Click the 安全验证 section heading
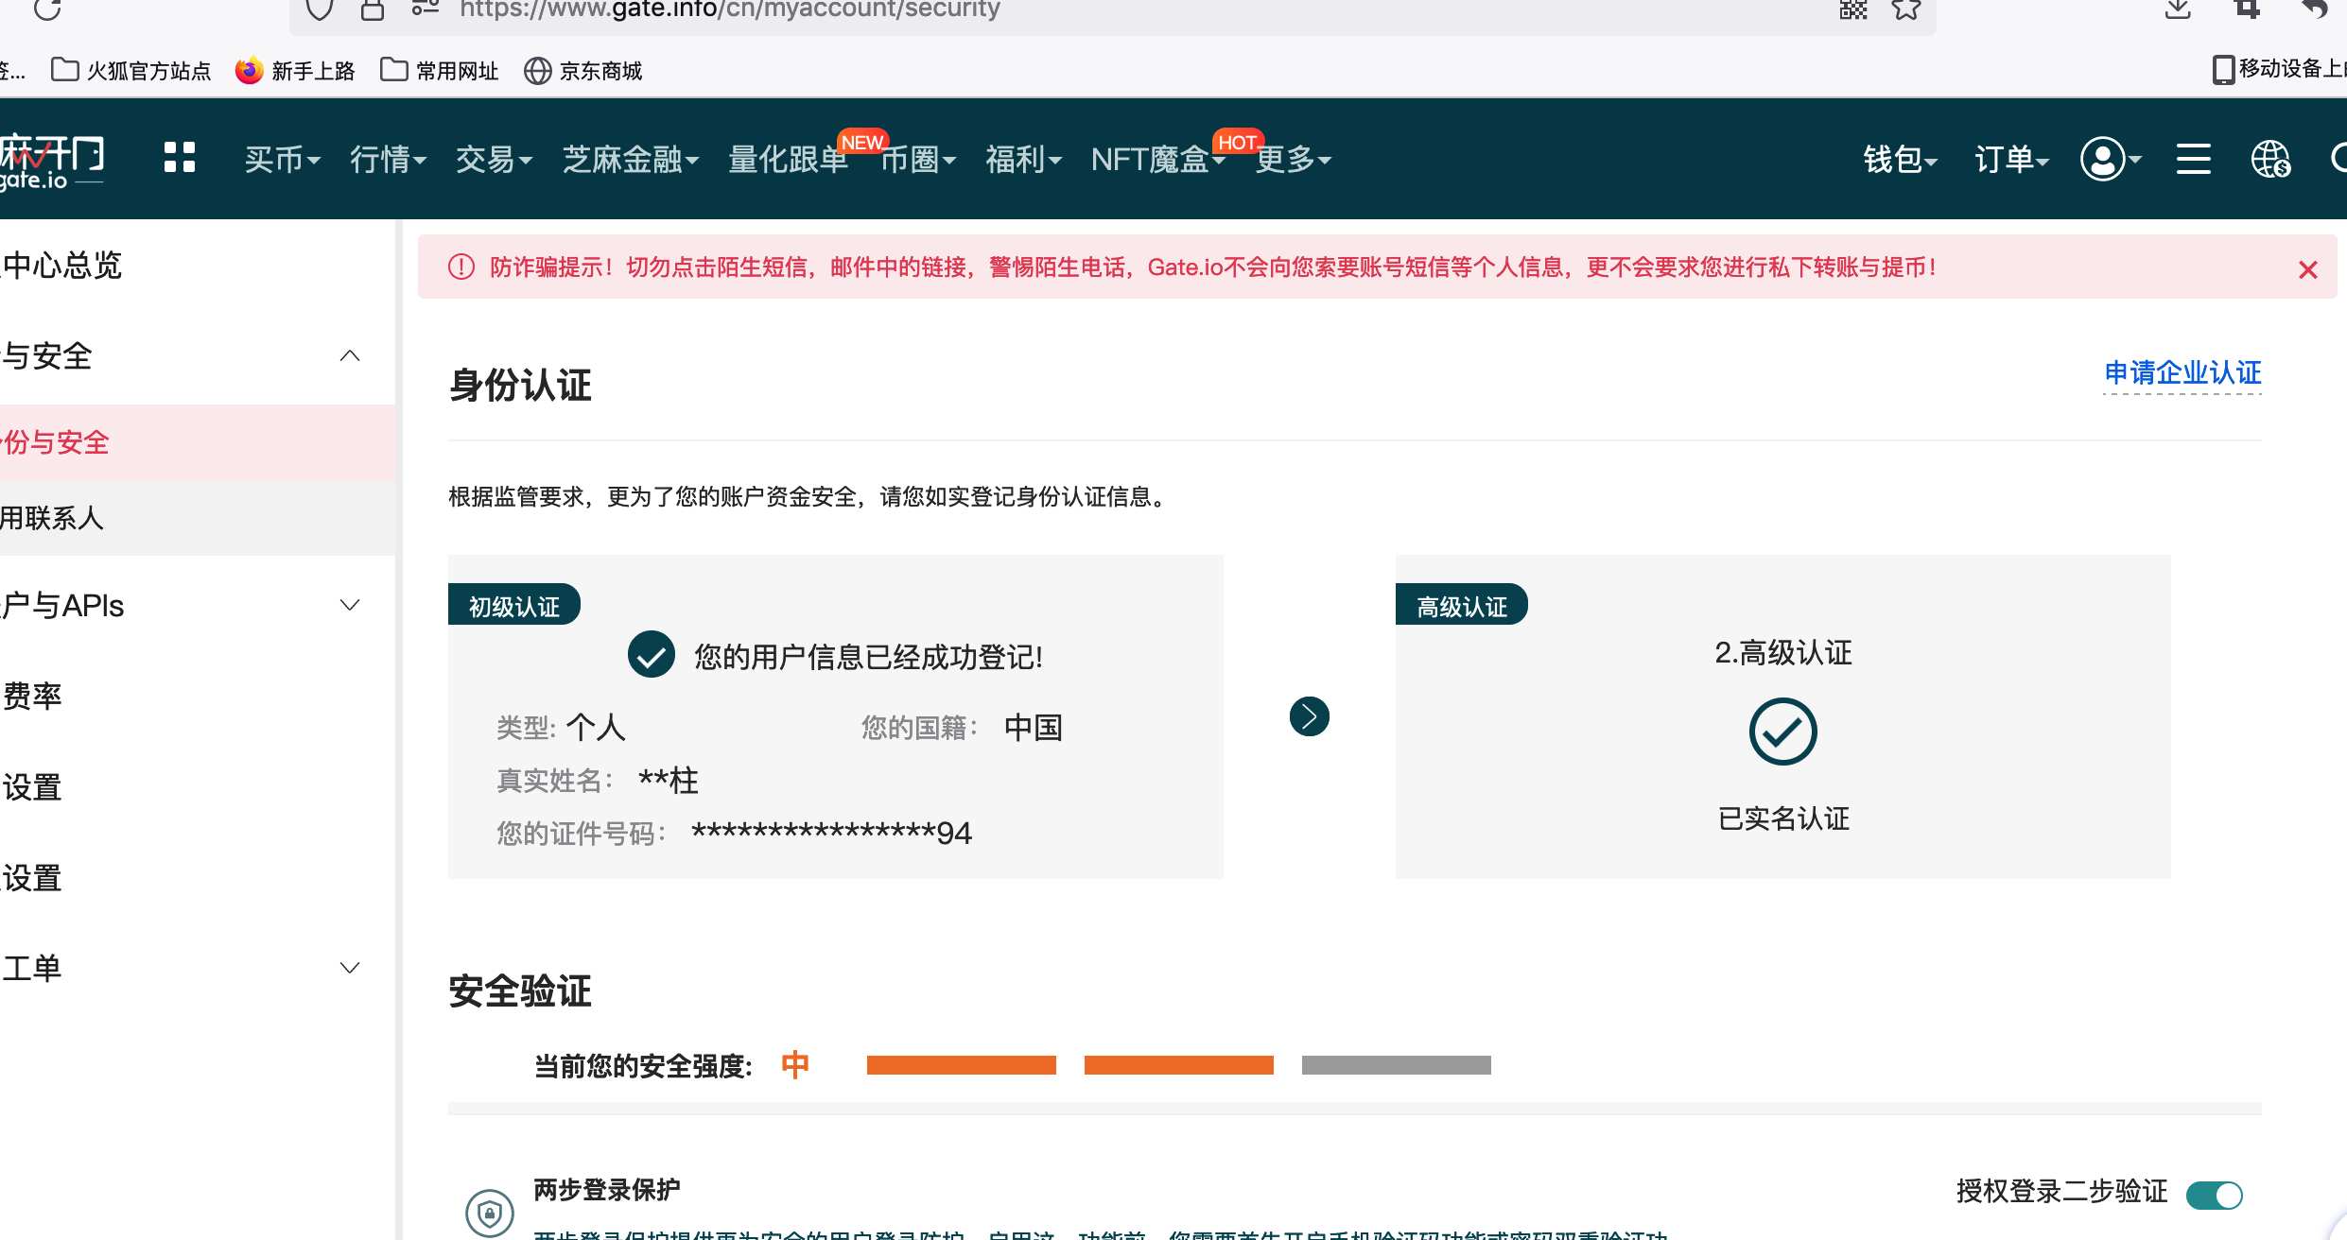2347x1240 pixels. pos(520,991)
